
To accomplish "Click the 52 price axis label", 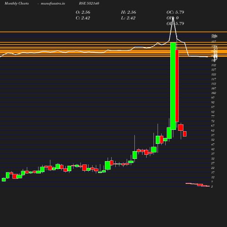I will pyautogui.click(x=213, y=140).
